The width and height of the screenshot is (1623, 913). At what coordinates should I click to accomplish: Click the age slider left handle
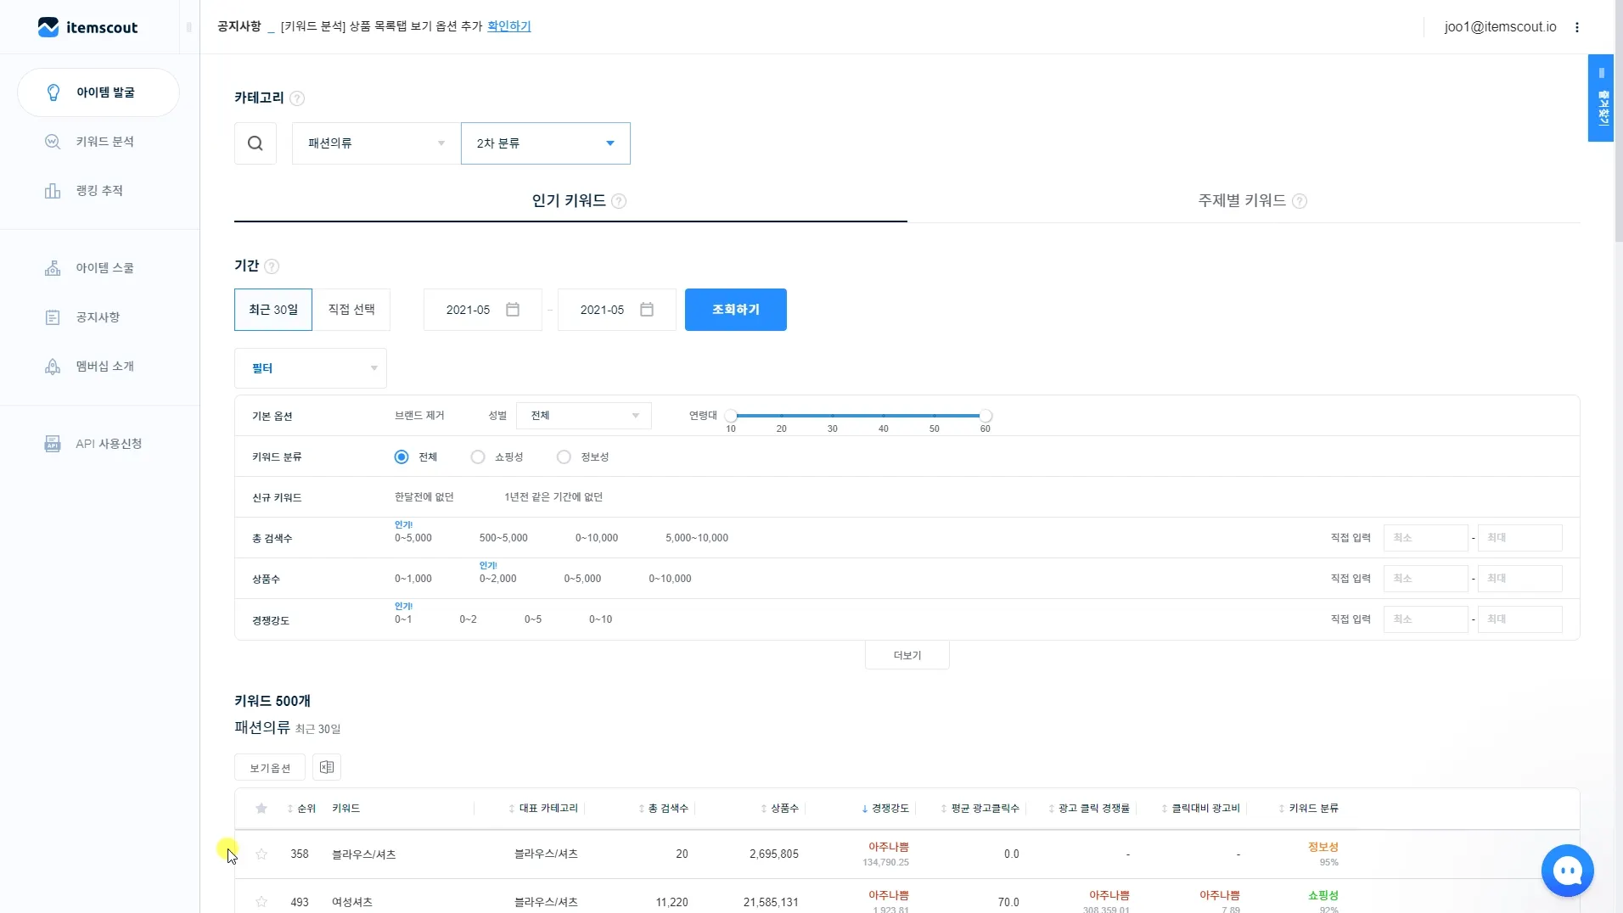click(x=731, y=416)
